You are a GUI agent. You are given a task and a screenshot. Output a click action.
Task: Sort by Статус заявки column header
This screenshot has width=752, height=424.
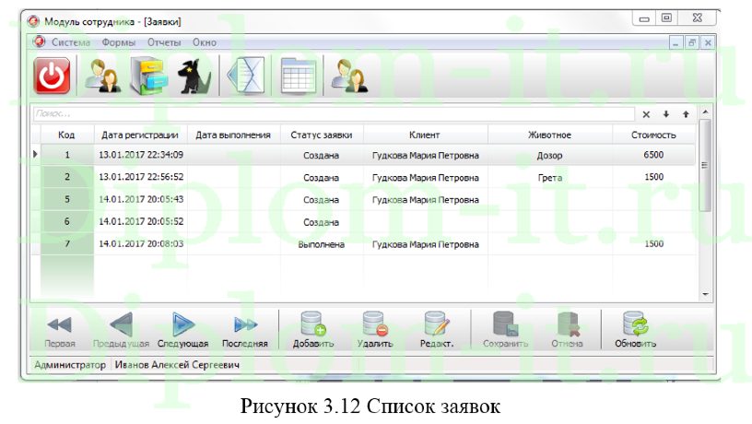pos(322,135)
